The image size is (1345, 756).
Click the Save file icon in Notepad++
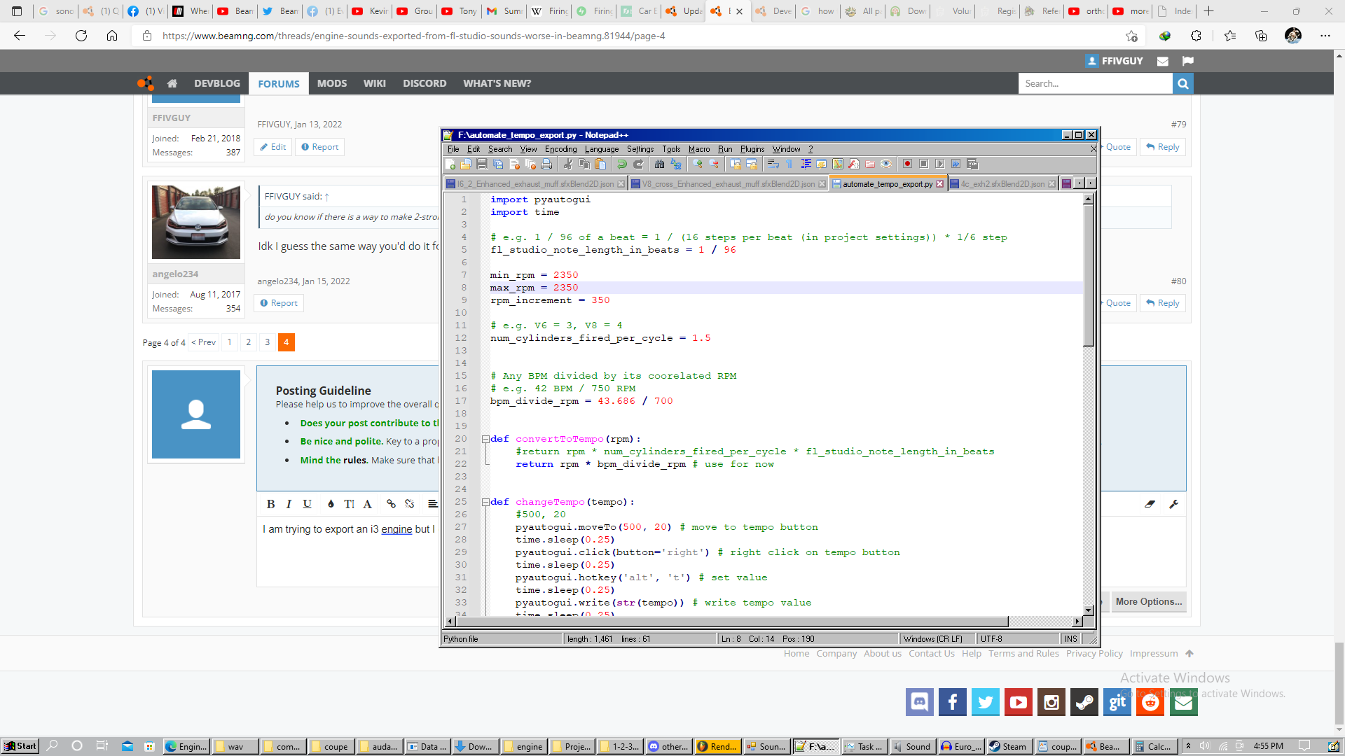[482, 164]
